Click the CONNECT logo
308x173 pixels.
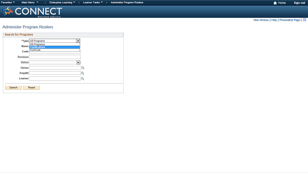[32, 12]
